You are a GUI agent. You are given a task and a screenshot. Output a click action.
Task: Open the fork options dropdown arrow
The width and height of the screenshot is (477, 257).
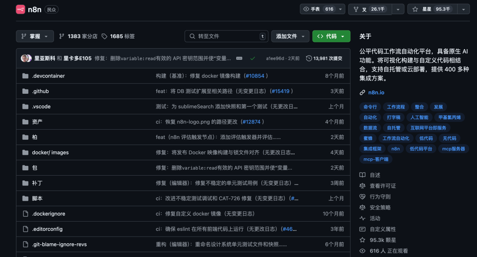coord(398,9)
